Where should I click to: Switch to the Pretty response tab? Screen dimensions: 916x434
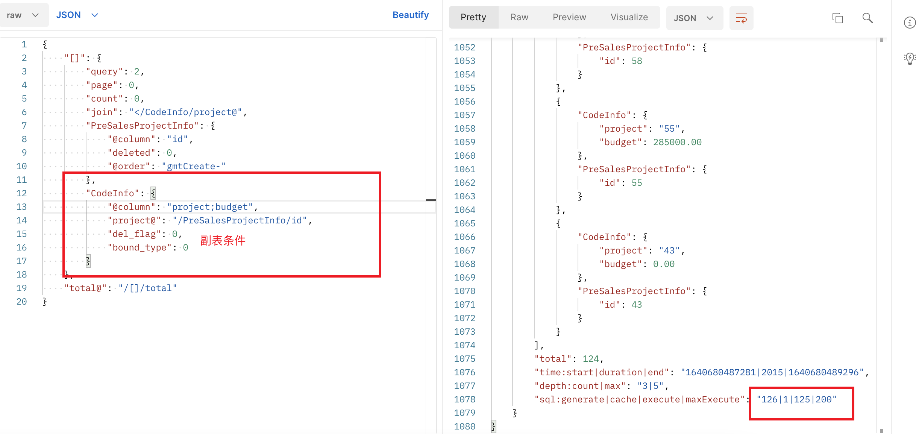coord(473,17)
